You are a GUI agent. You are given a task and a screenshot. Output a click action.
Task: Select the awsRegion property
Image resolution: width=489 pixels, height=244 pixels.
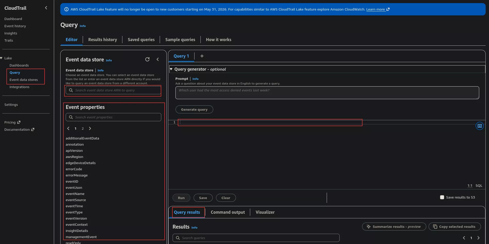click(74, 157)
